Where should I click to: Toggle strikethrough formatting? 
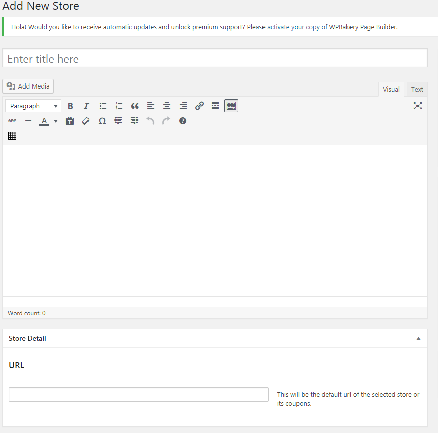coord(12,121)
